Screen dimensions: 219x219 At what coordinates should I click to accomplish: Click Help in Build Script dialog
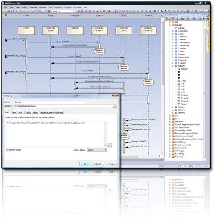(112, 164)
